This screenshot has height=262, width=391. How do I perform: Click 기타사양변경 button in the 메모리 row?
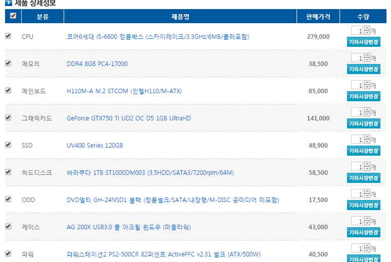point(364,69)
